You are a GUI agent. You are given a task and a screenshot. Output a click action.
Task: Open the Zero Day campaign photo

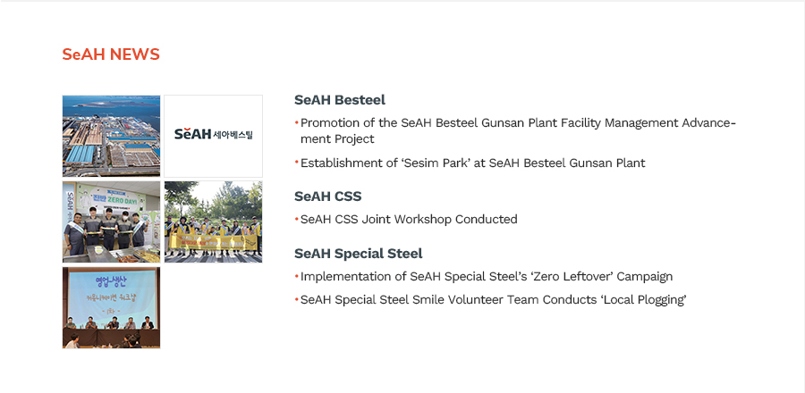click(111, 222)
